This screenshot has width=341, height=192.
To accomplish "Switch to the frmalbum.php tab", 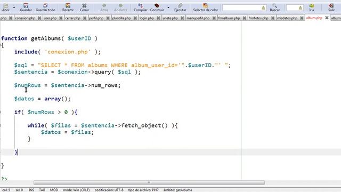I will click(x=229, y=18).
